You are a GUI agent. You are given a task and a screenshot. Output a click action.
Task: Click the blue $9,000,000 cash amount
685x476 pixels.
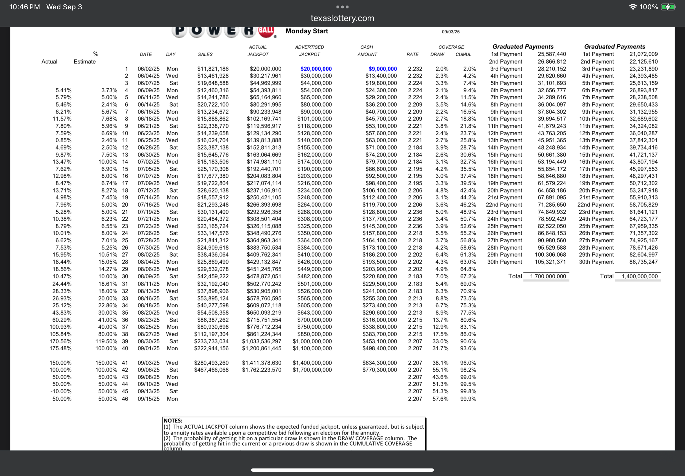pyautogui.click(x=383, y=69)
